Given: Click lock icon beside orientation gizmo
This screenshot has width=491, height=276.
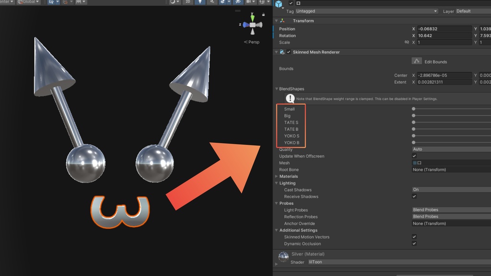Looking at the screenshot, I should pos(263,14).
